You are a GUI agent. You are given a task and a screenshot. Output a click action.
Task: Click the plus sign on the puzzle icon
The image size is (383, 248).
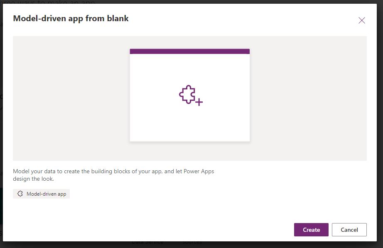[198, 102]
